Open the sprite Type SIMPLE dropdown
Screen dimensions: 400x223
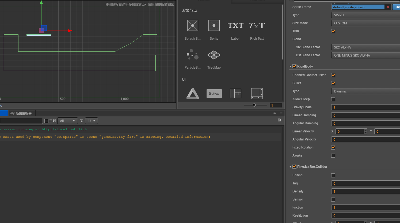pyautogui.click(x=365, y=15)
